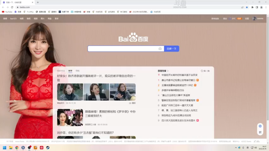The image size is (269, 151).
Task: Click the Baidu logo
Action: (133, 37)
